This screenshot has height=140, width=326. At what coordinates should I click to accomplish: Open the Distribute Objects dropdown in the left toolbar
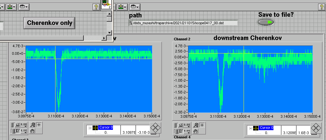(x=11, y=7)
